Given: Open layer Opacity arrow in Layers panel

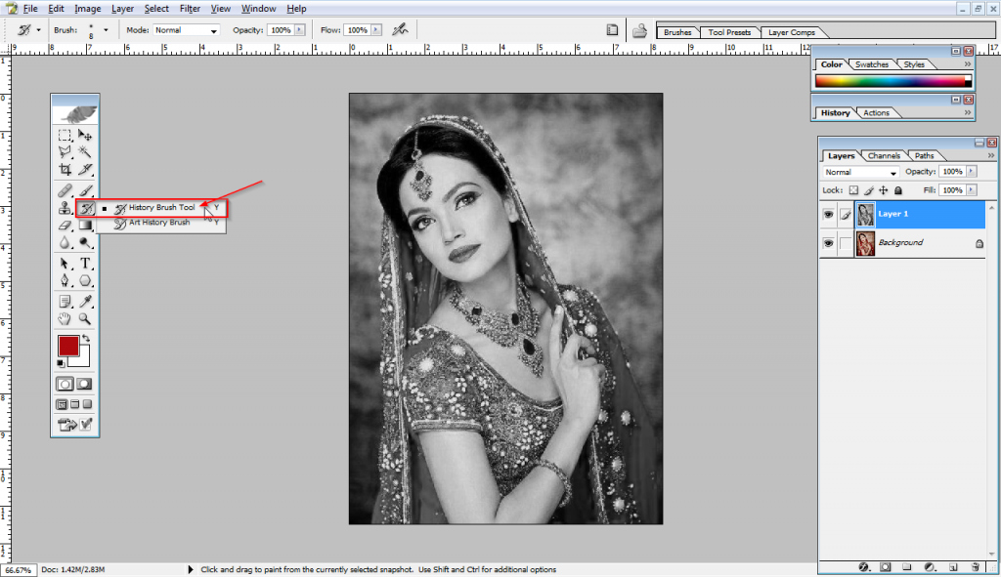Looking at the screenshot, I should 971,172.
